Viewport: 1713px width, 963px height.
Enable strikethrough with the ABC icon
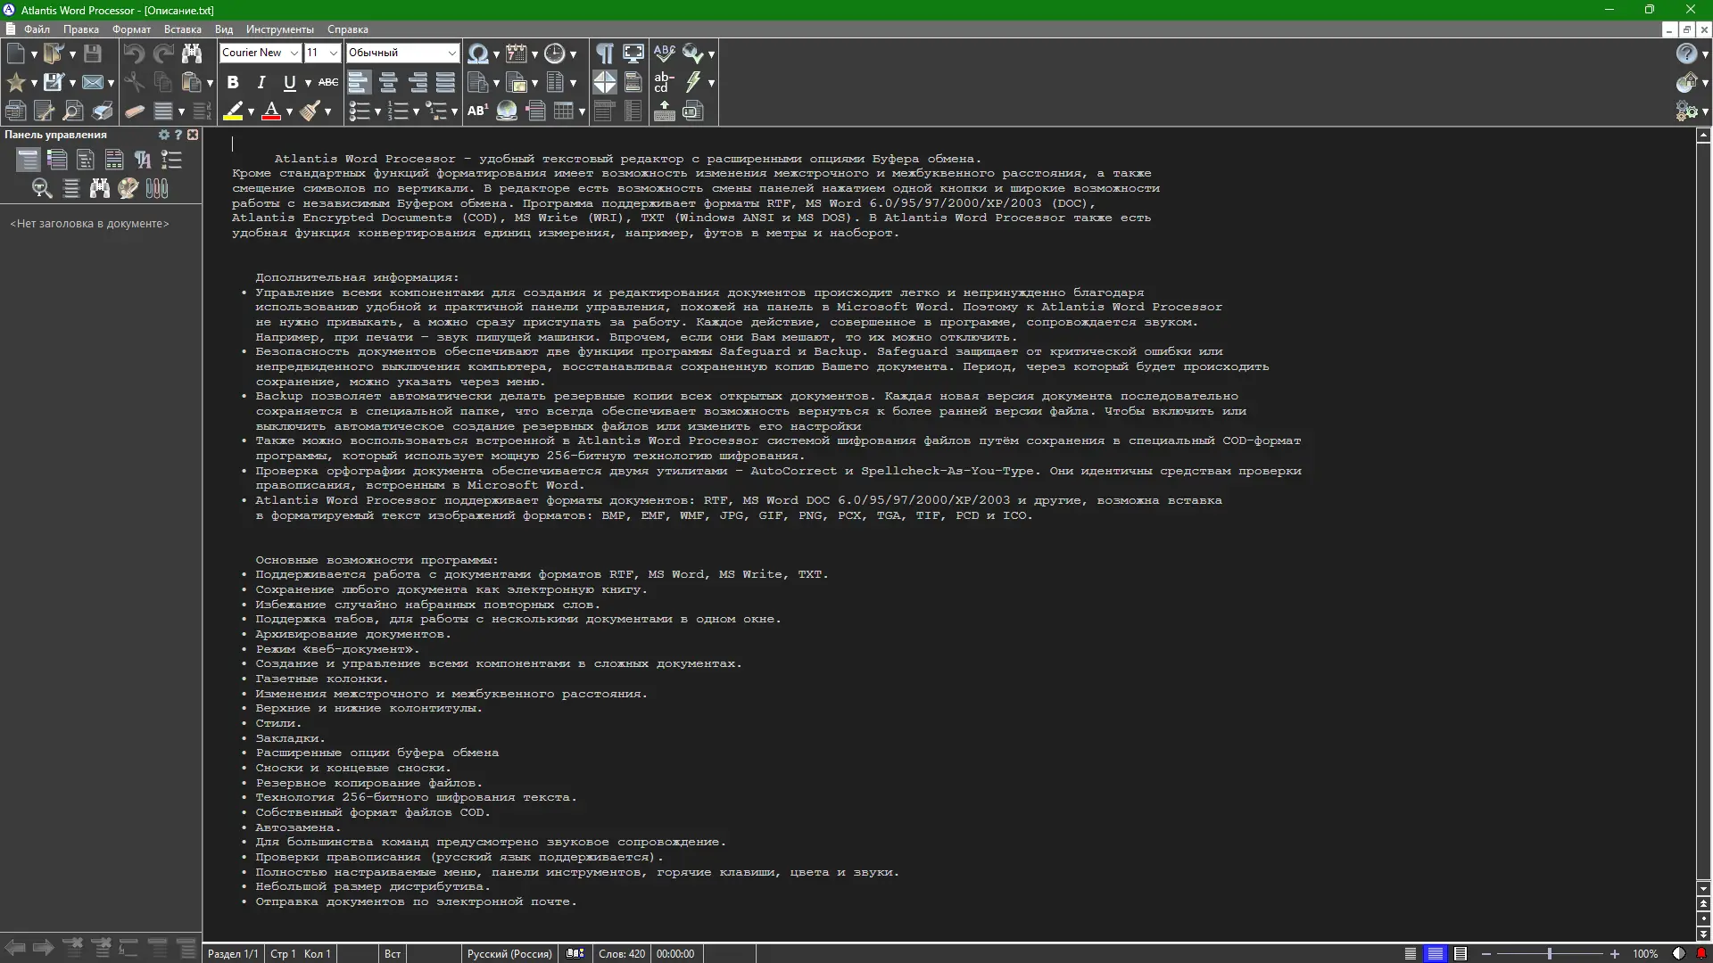coord(327,82)
